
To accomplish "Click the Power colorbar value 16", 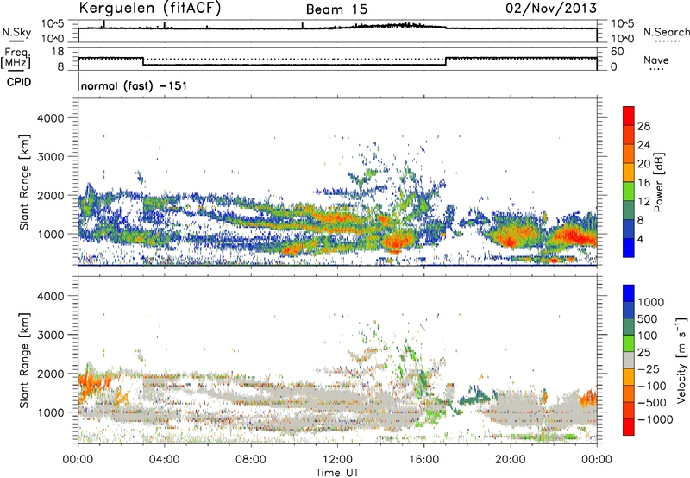I will click(643, 183).
